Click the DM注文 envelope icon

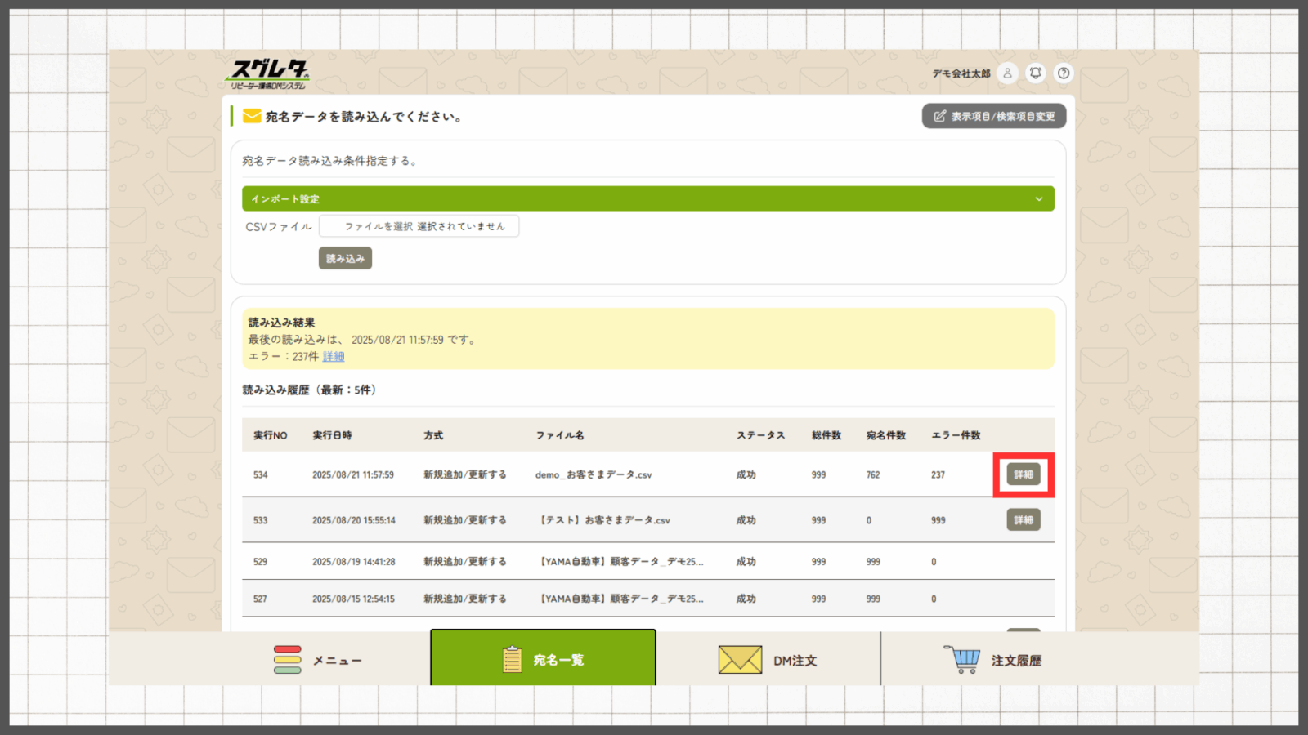point(739,660)
